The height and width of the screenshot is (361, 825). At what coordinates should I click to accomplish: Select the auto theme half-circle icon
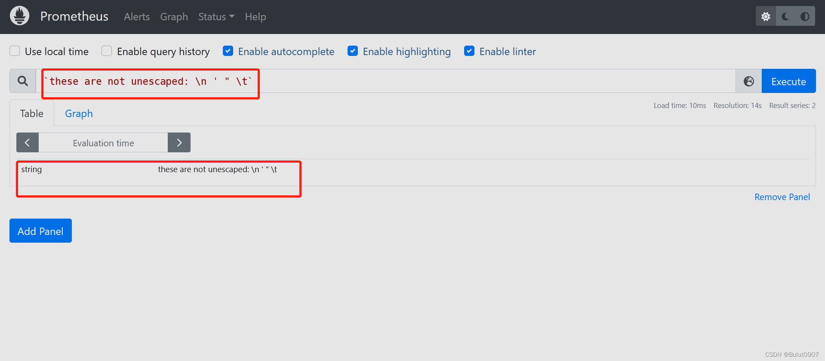[x=805, y=16]
